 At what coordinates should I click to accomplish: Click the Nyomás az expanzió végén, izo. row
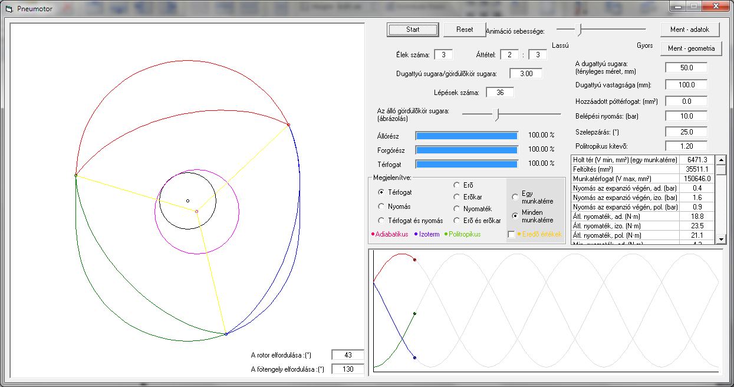(643, 198)
